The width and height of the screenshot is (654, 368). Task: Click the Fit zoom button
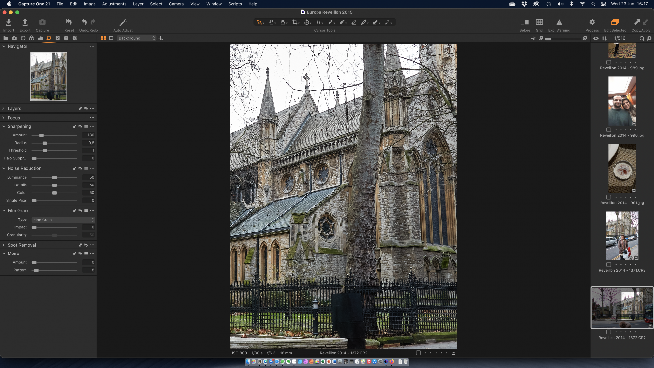[533, 38]
